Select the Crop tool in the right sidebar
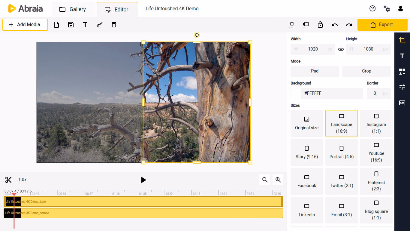Viewport: 410px width, 231px height. tap(402, 40)
